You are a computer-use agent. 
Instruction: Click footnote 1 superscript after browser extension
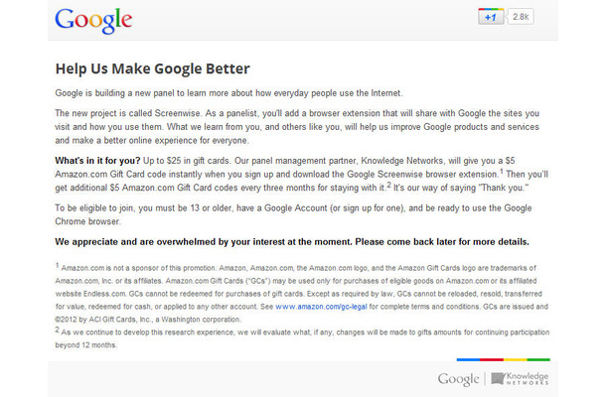pyautogui.click(x=502, y=171)
